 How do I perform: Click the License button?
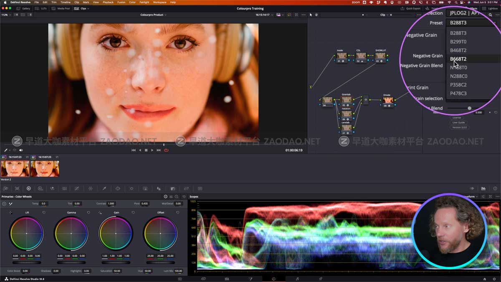(457, 117)
